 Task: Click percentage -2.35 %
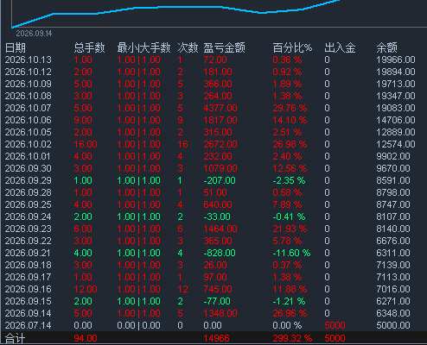pyautogui.click(x=289, y=180)
